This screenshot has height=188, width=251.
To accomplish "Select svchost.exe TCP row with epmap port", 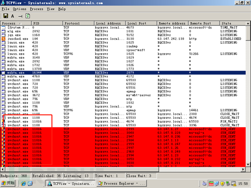I will point(123,92).
